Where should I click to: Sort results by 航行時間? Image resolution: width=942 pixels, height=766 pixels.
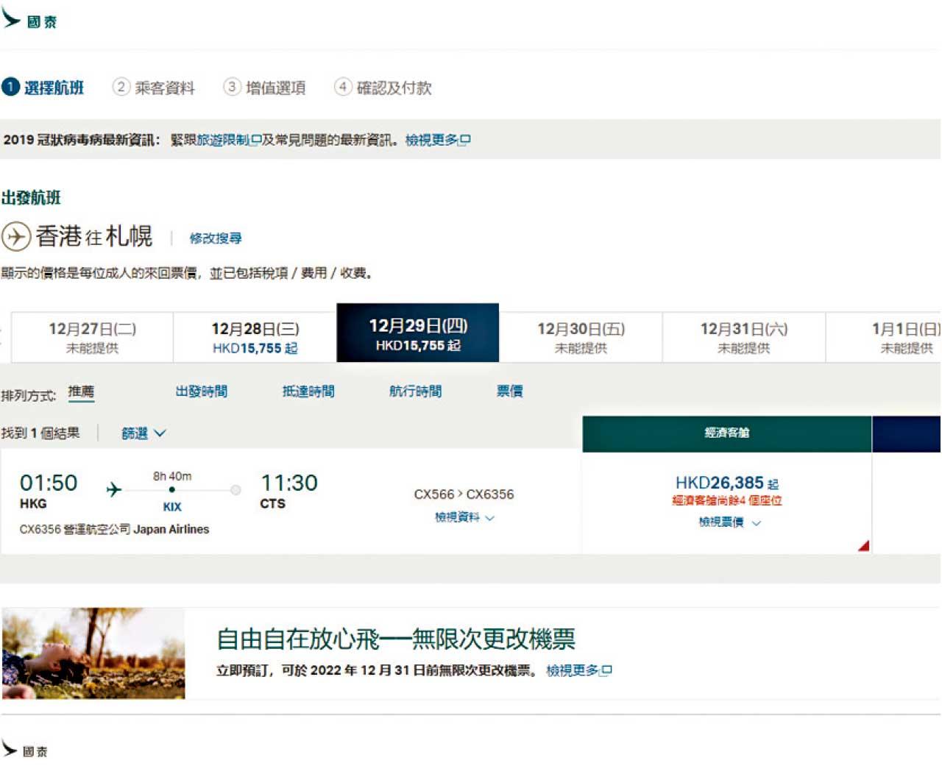[415, 391]
